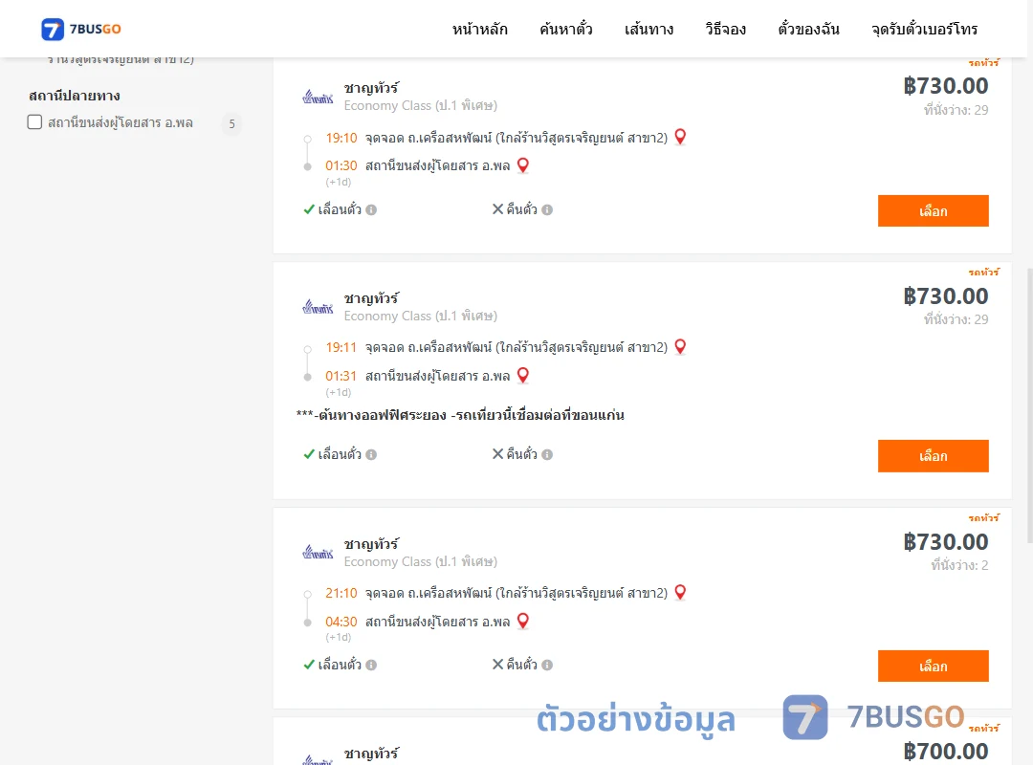Screen dimensions: 1033x765
Task: Open หน้าหลัก menu item
Action: 479,29
